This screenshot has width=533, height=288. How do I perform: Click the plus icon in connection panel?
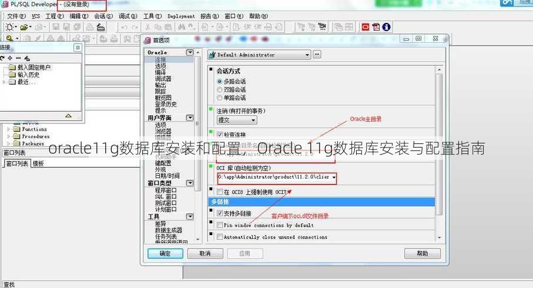coord(10,58)
